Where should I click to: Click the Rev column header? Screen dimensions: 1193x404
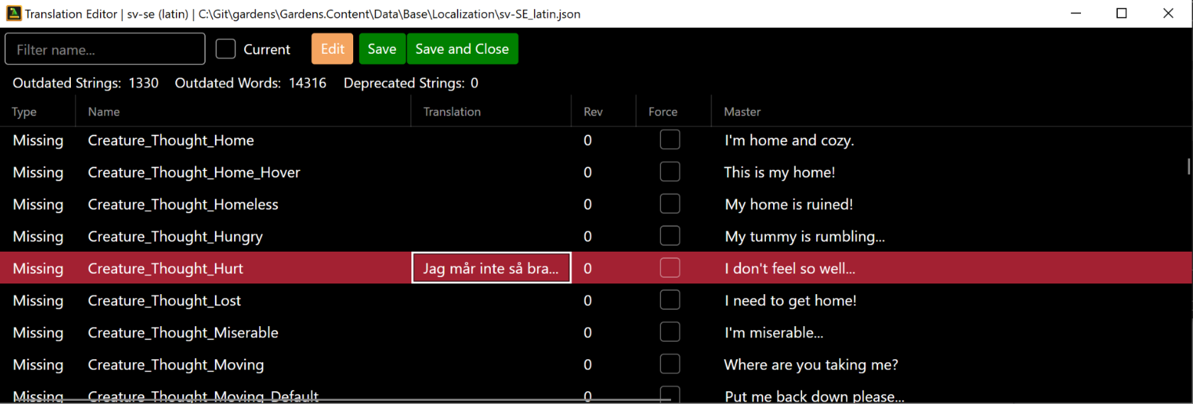(x=593, y=112)
